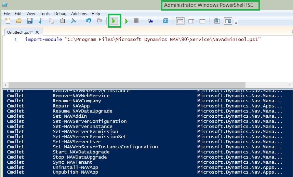
Task: Open a script with the folder icon
Action: [19, 21]
